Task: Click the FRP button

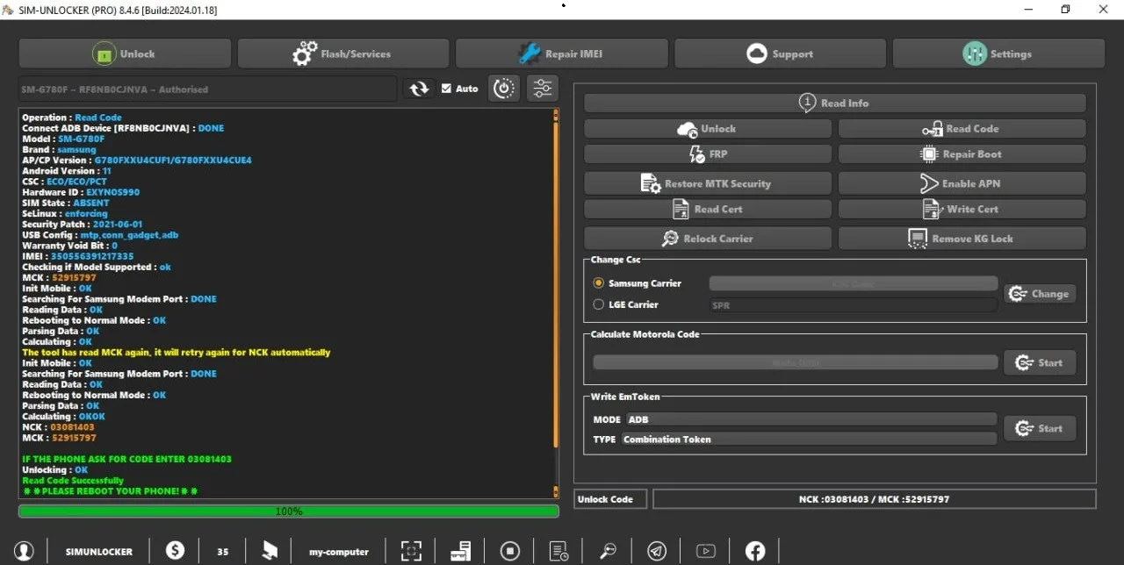Action: (707, 154)
